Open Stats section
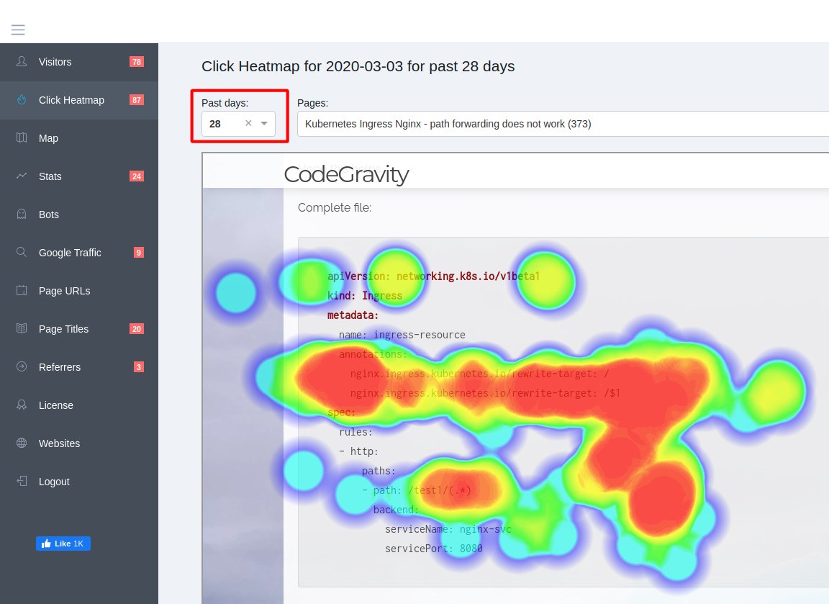The width and height of the screenshot is (829, 604). point(79,176)
